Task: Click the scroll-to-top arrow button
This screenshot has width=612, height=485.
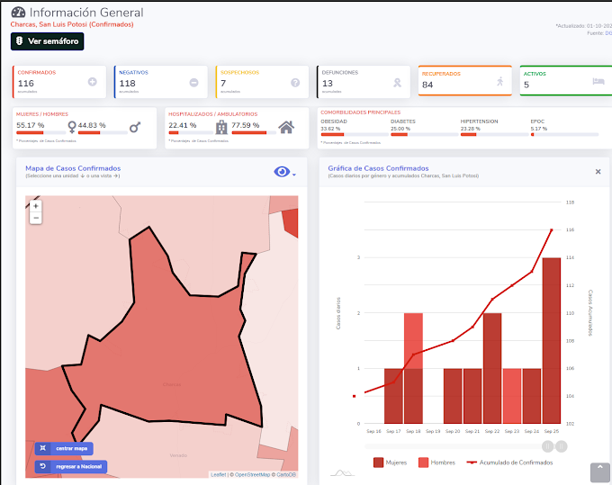Action: pos(600,472)
